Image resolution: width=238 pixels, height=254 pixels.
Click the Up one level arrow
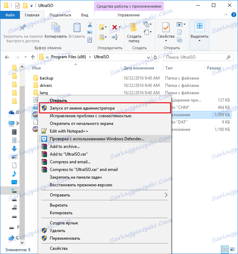click(x=33, y=57)
